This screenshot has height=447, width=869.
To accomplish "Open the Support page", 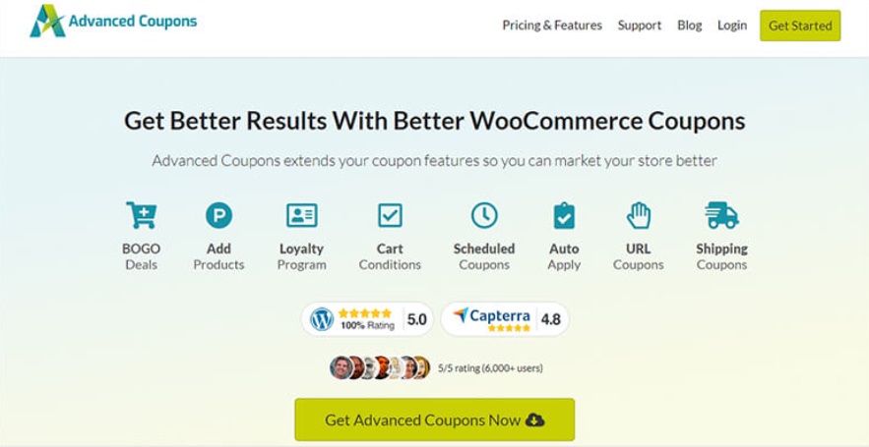I will pos(640,26).
